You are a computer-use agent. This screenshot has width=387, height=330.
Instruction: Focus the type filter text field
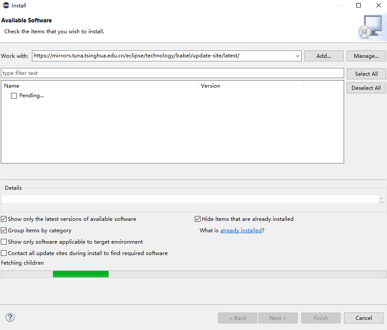point(172,73)
